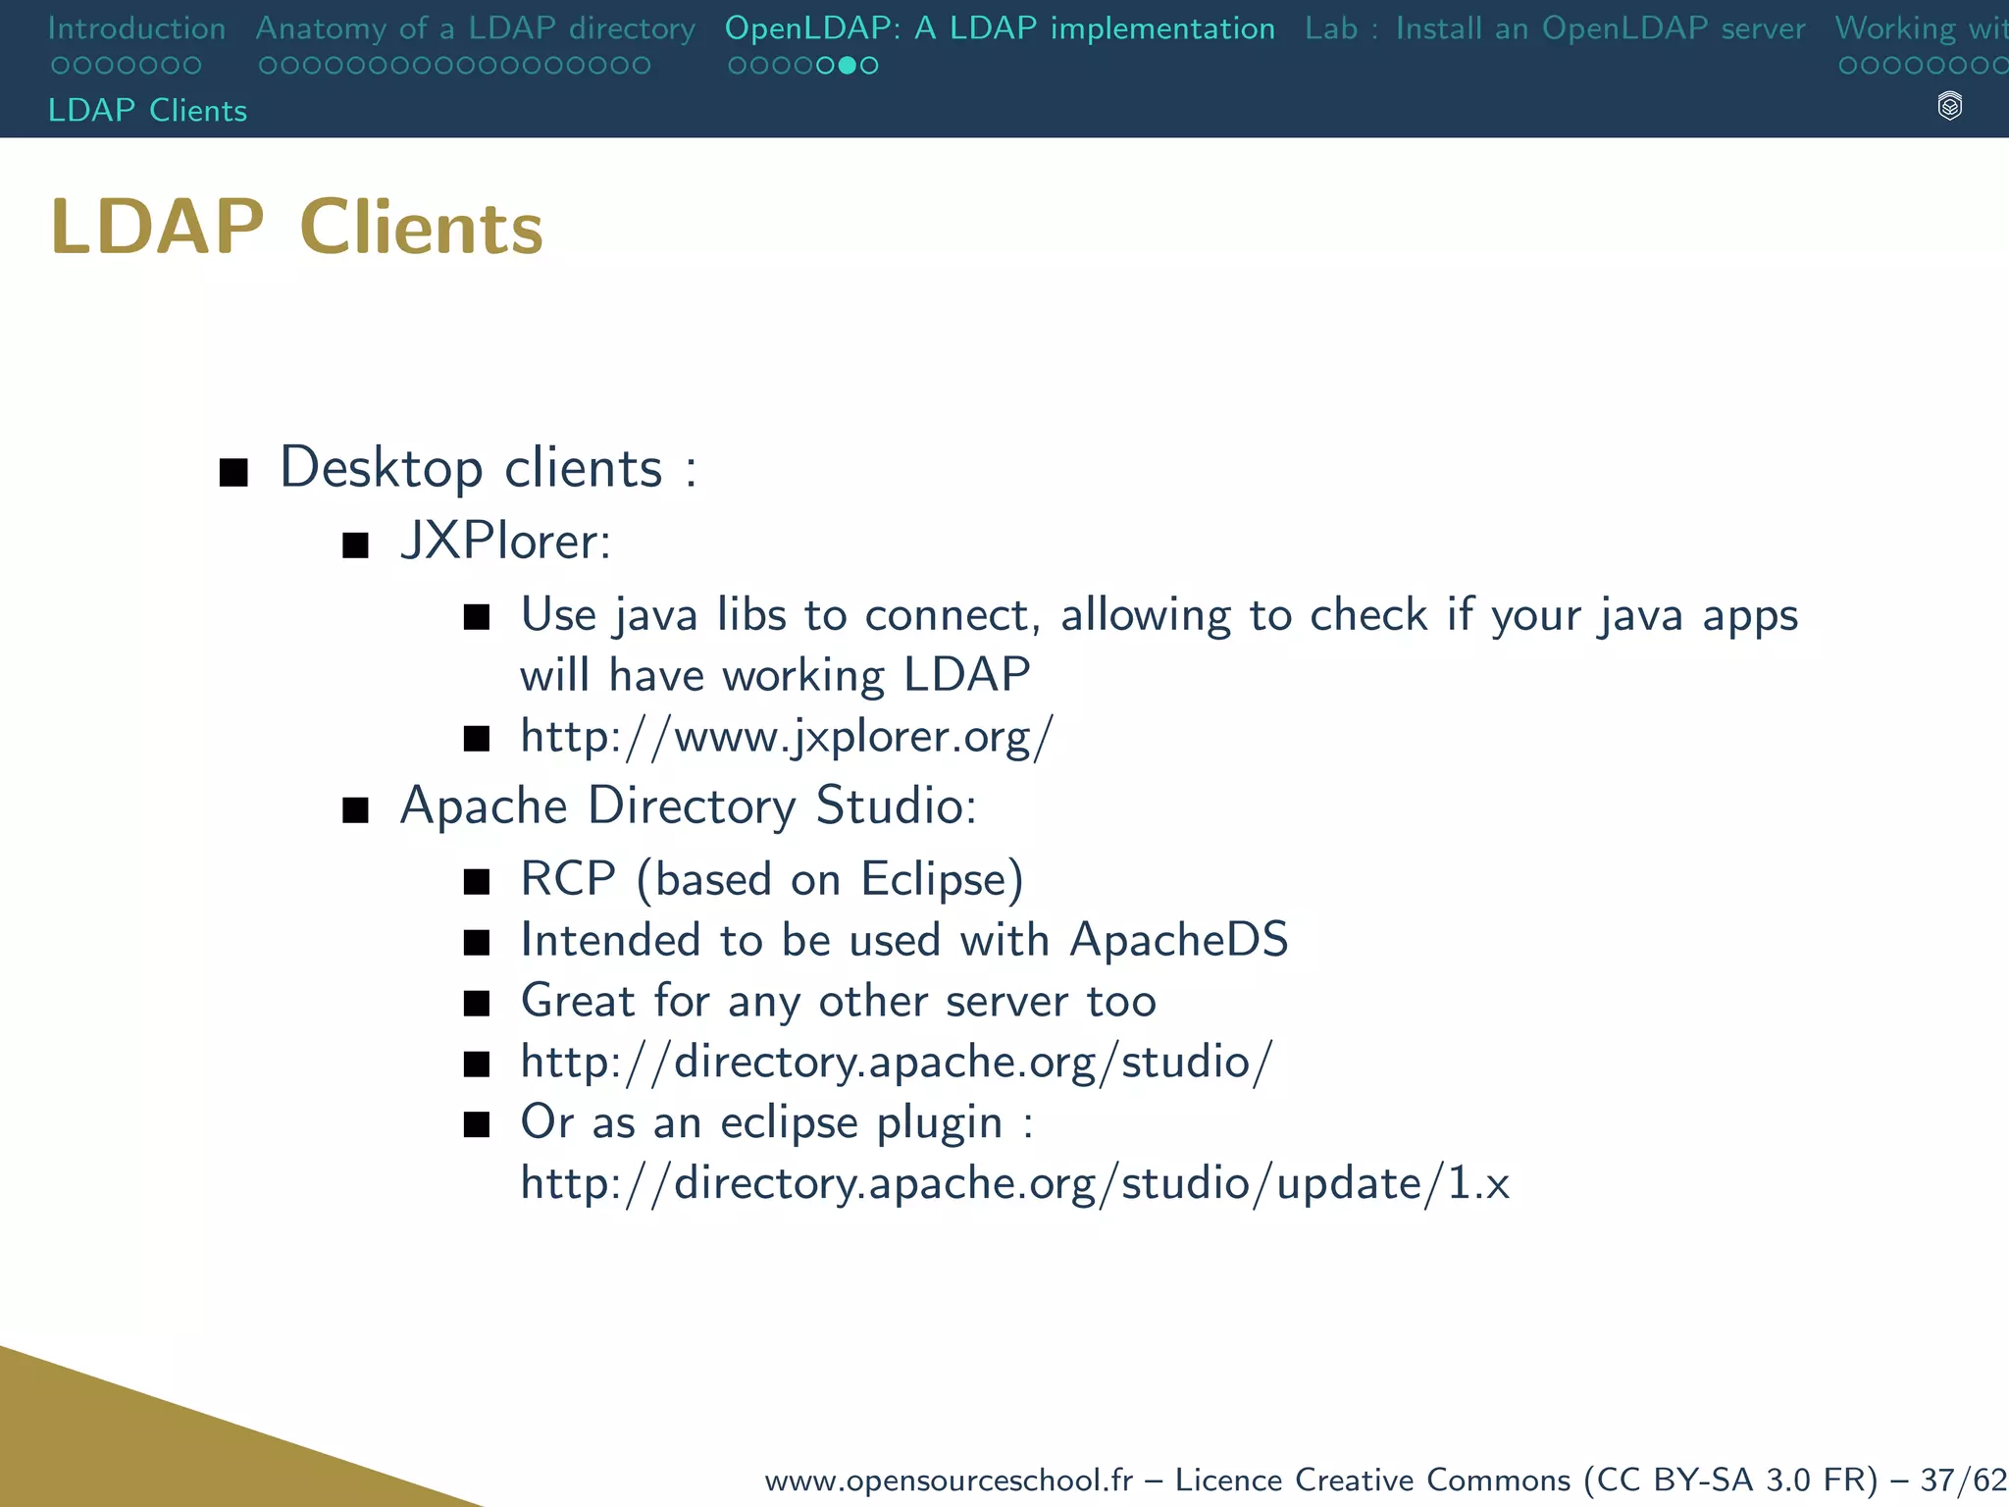Click the LDAP Clients slide title
This screenshot has height=1507, width=2009.
coord(296,228)
